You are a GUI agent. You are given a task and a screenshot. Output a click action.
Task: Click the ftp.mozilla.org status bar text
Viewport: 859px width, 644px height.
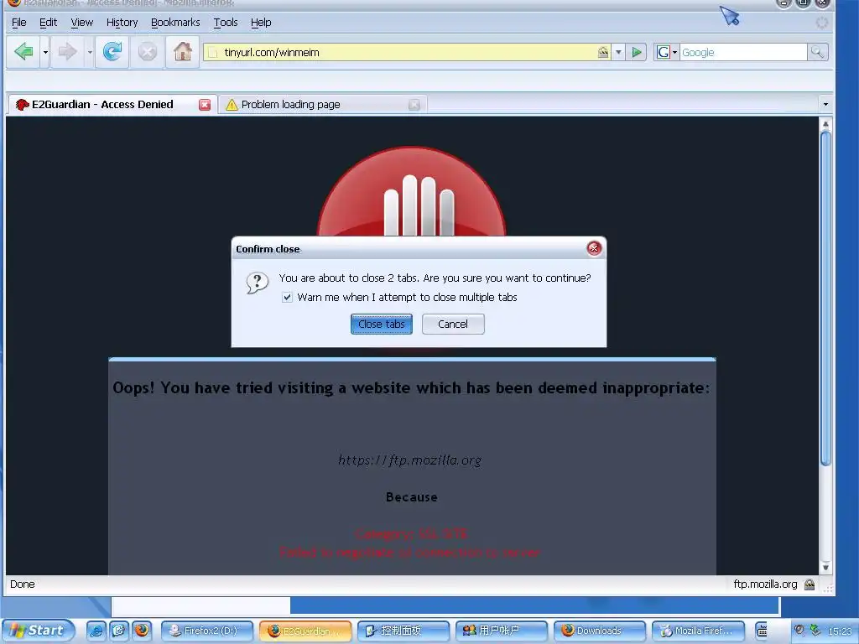(x=765, y=584)
